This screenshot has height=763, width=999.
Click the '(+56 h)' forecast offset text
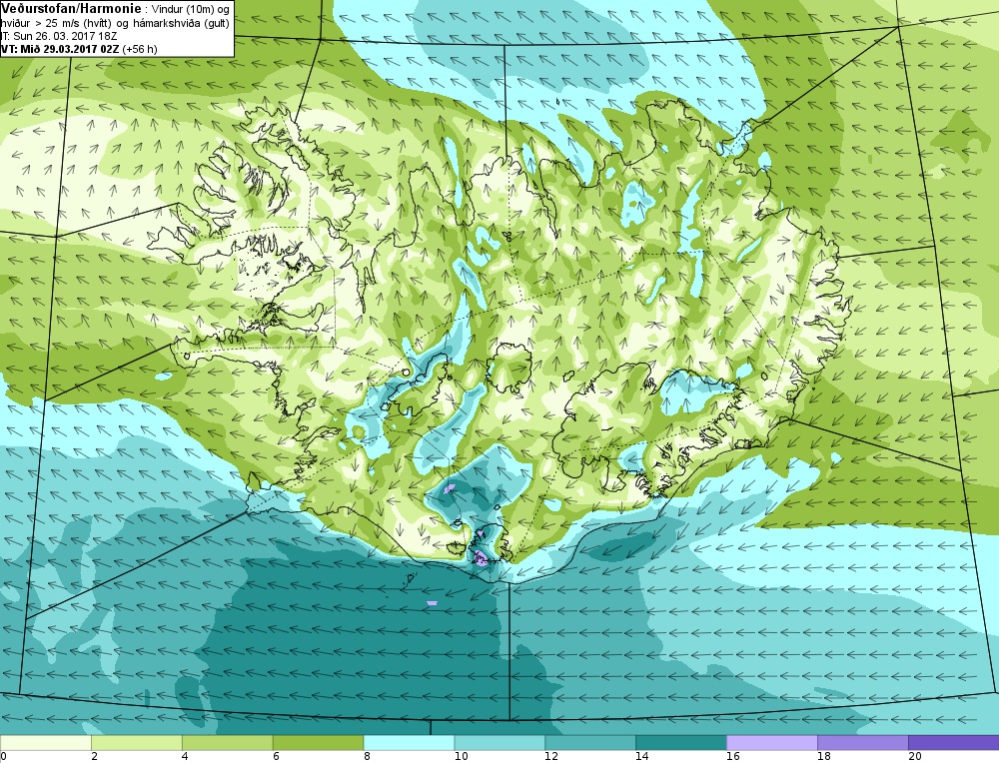pos(140,49)
